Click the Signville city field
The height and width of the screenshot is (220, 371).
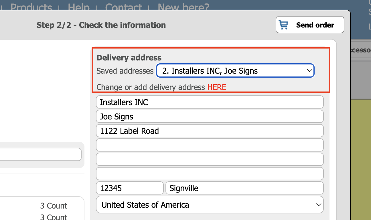(245, 188)
